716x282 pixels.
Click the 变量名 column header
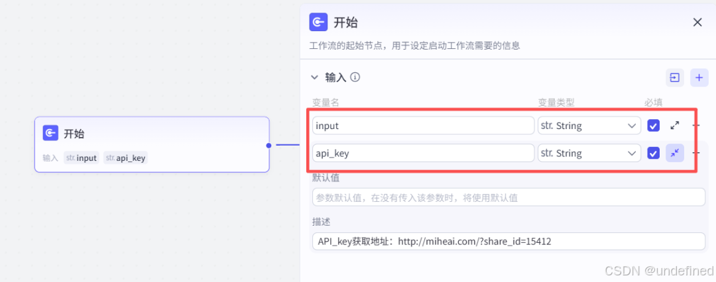click(x=326, y=103)
